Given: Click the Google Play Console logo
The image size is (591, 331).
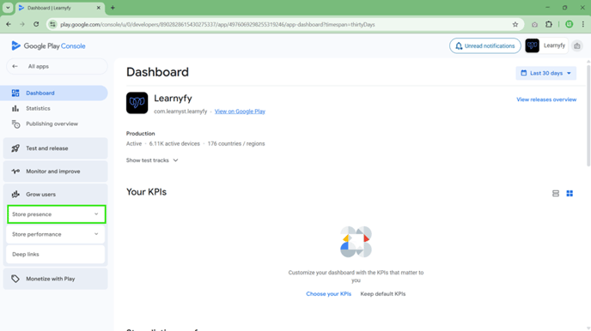Looking at the screenshot, I should click(x=48, y=46).
